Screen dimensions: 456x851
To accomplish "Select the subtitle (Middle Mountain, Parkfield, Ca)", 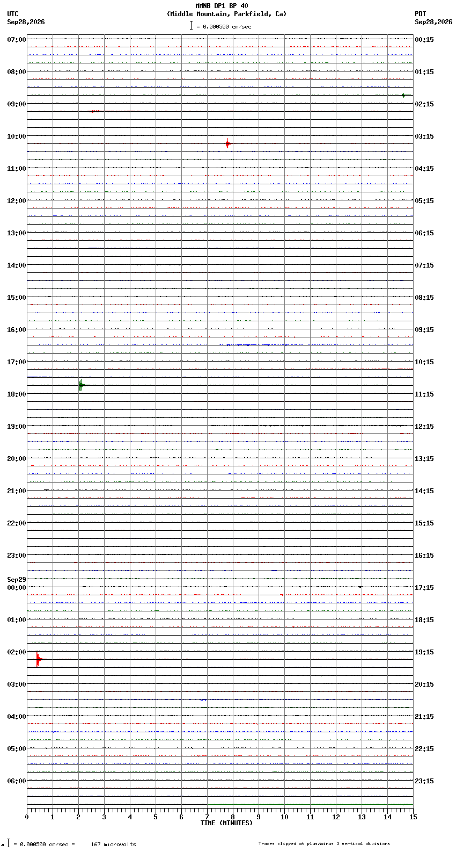I will click(226, 14).
